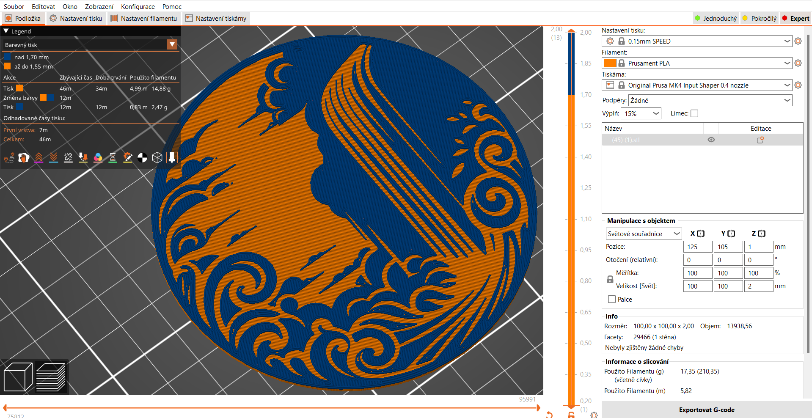Toggle retractions icon with upward chevrons
This screenshot has width=812, height=418.
coord(39,158)
